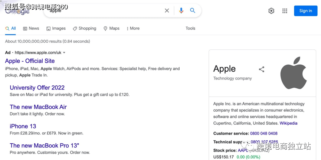
Task: Expand the ad URL dropdown arrow
Action: (x=64, y=53)
